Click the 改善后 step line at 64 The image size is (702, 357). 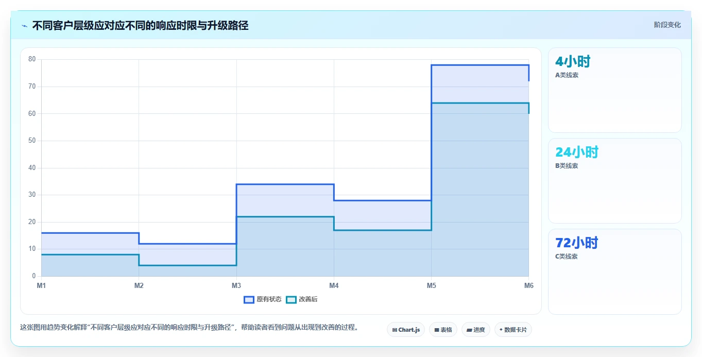[480, 103]
